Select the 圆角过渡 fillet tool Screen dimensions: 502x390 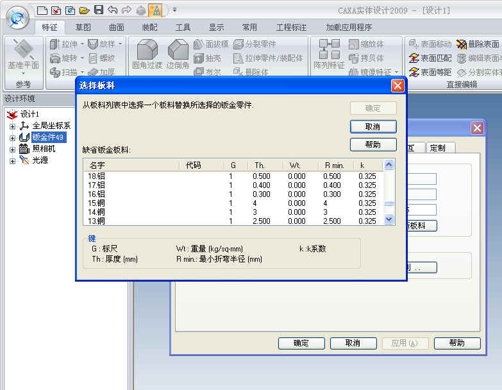147,55
